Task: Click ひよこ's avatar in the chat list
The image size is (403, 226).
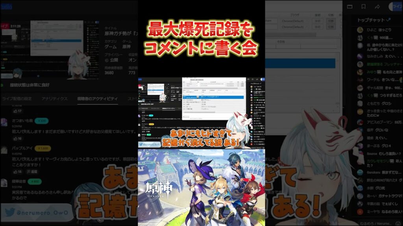Action: 360,30
